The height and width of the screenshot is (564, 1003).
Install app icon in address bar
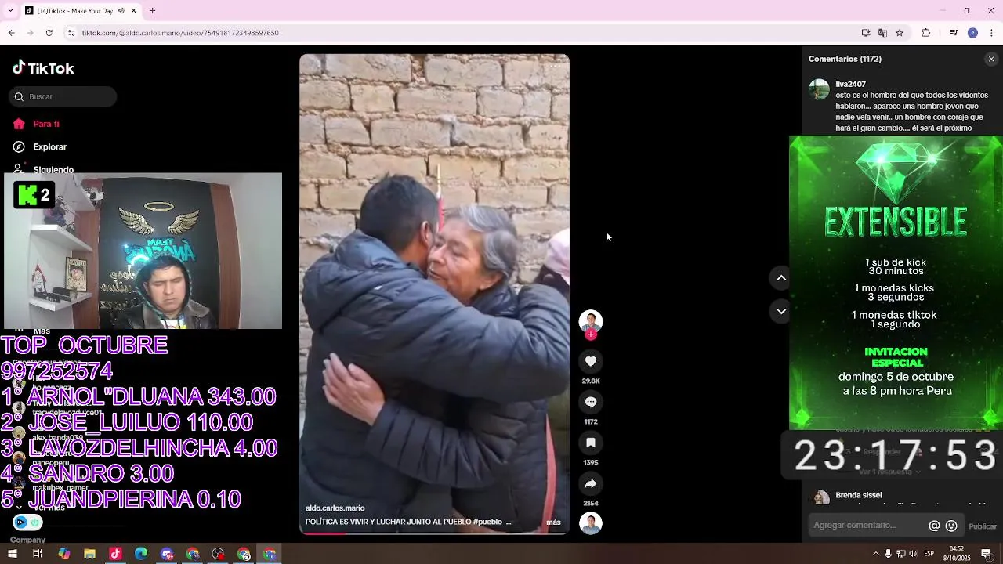pos(866,33)
